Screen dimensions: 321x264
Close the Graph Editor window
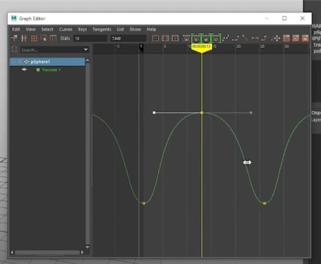tap(302, 18)
